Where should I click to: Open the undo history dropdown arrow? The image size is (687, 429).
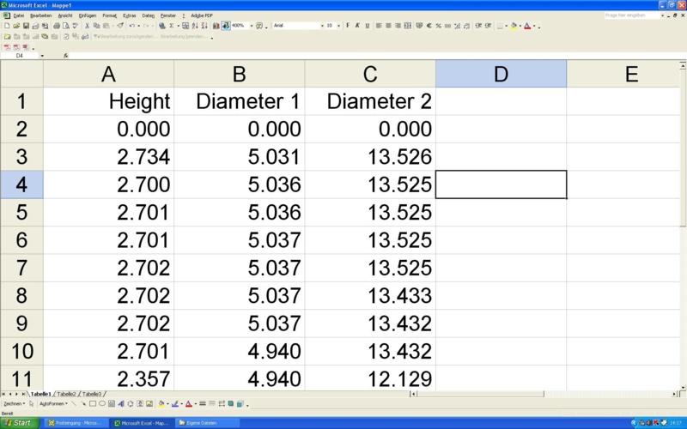point(138,26)
